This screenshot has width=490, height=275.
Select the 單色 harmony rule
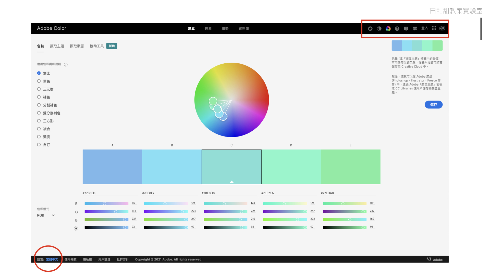[x=39, y=81]
